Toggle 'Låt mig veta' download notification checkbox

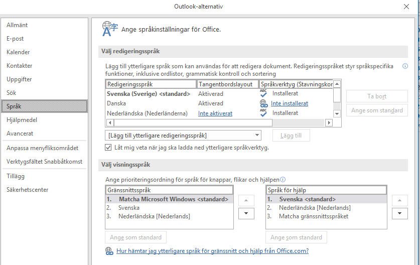click(108, 148)
